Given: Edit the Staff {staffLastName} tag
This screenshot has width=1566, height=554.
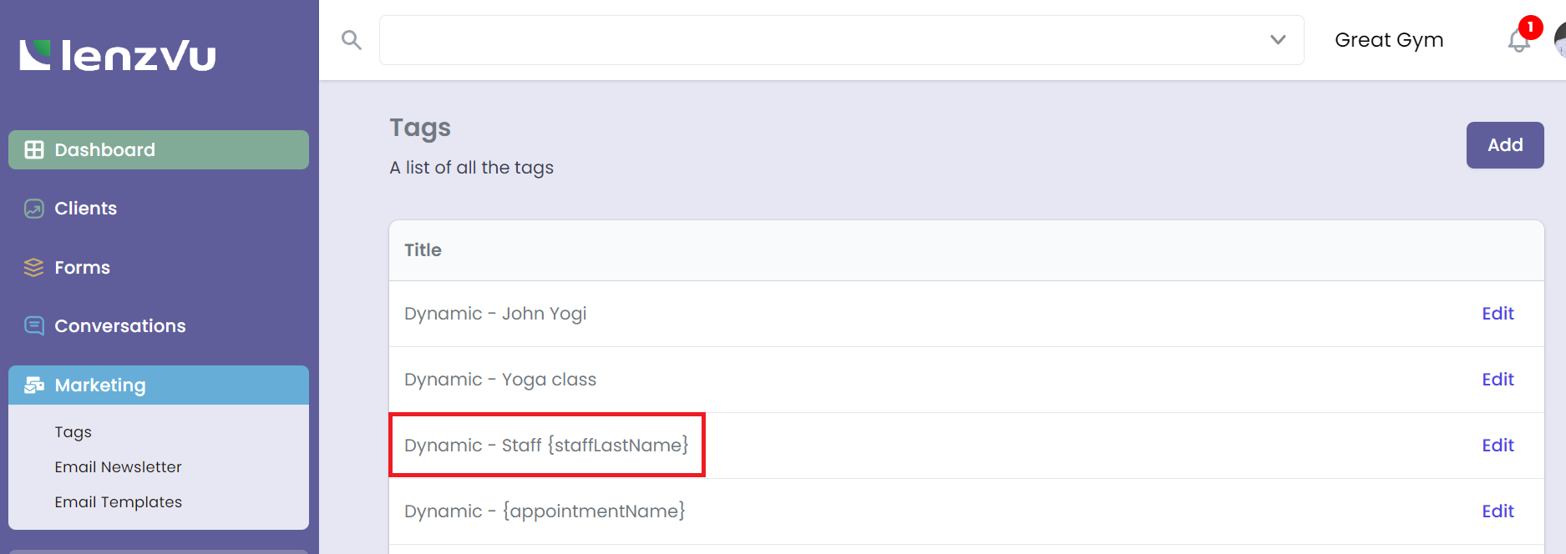Looking at the screenshot, I should 1498,446.
